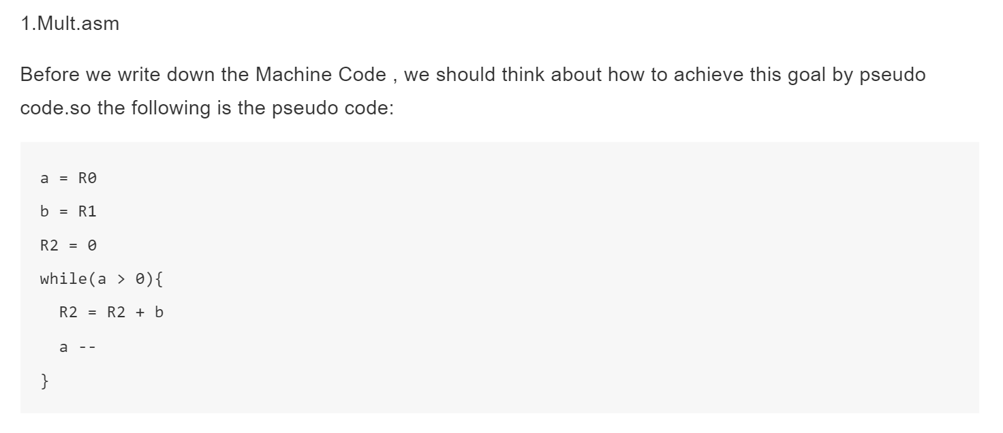Click the words "Machine Code" in the paragraph
Viewport: 1003px width, 433px height.
pos(320,75)
